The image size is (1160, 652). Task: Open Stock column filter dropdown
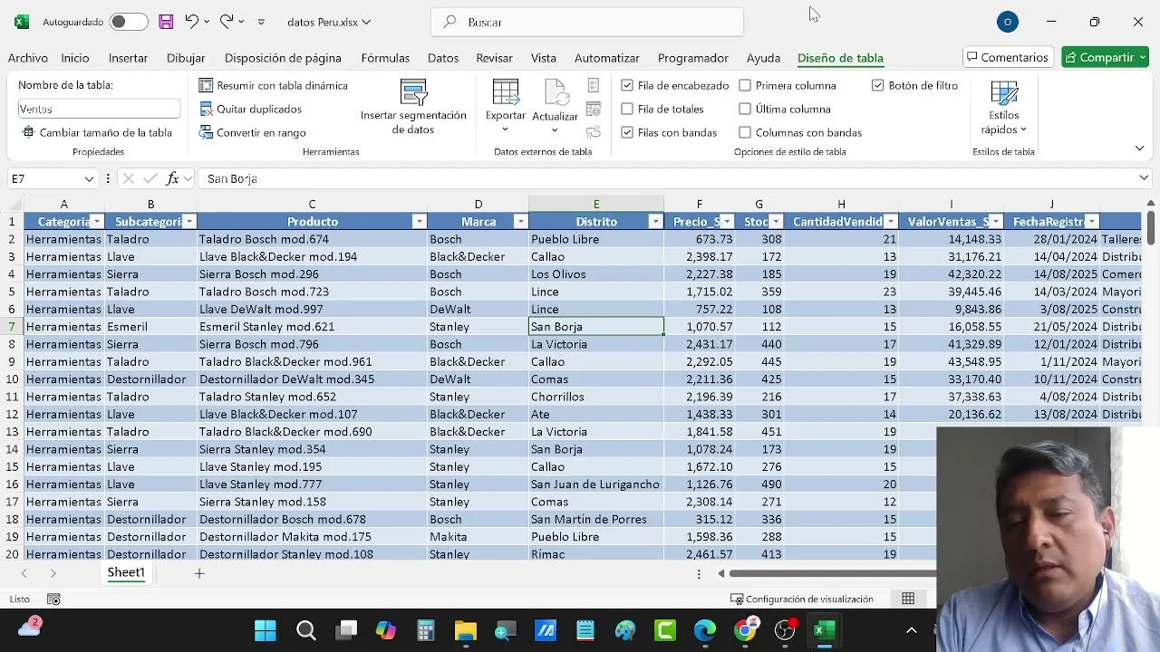coord(776,222)
